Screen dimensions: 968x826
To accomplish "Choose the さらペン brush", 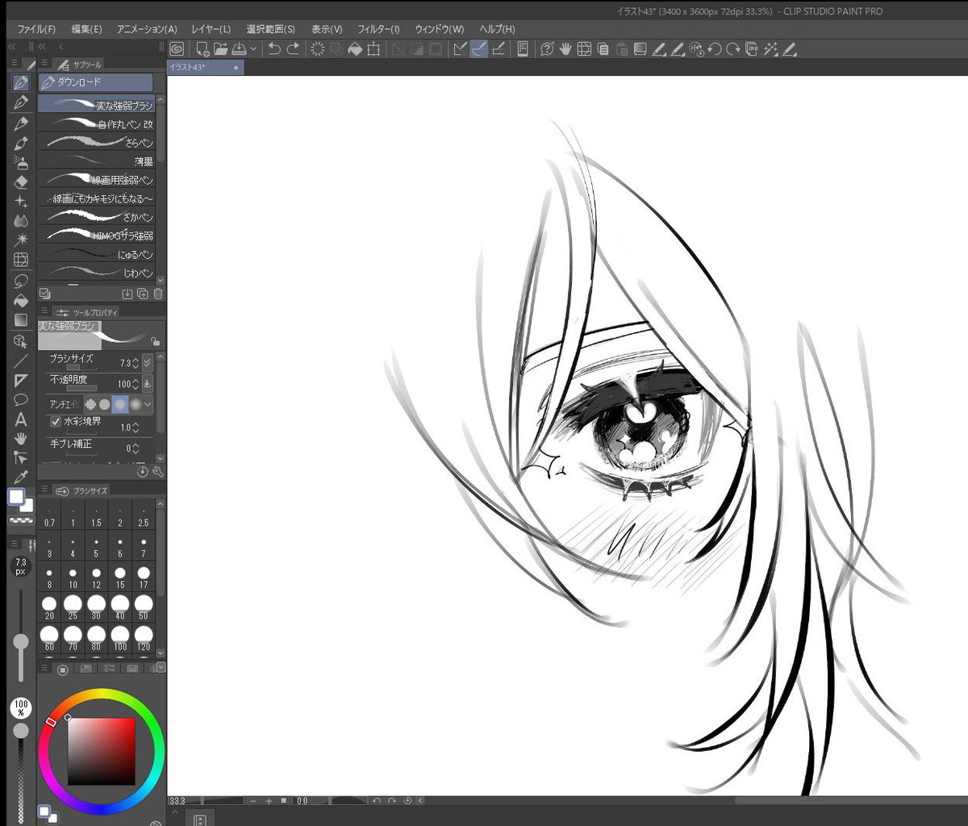I will tap(96, 143).
